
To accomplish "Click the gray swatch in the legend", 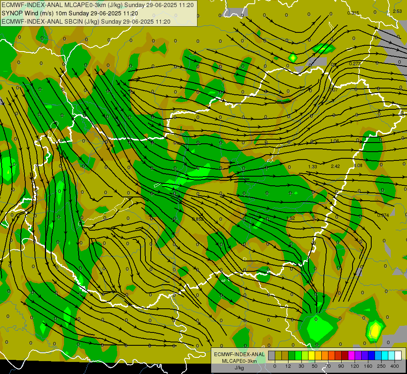I will (x=272, y=355).
